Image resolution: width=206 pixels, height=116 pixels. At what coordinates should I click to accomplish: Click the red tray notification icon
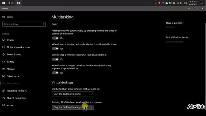coord(159,3)
